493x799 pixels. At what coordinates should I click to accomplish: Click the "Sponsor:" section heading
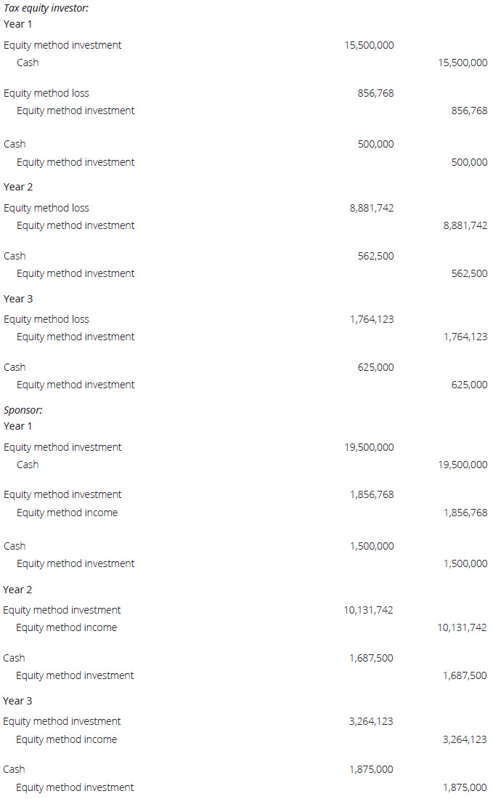coord(23,410)
